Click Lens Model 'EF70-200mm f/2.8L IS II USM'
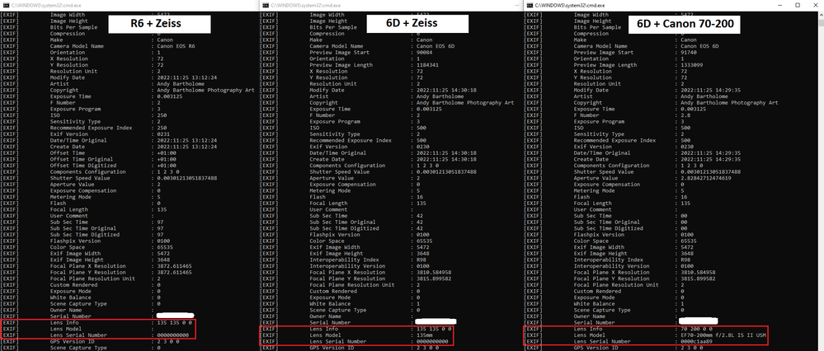 tap(723, 335)
